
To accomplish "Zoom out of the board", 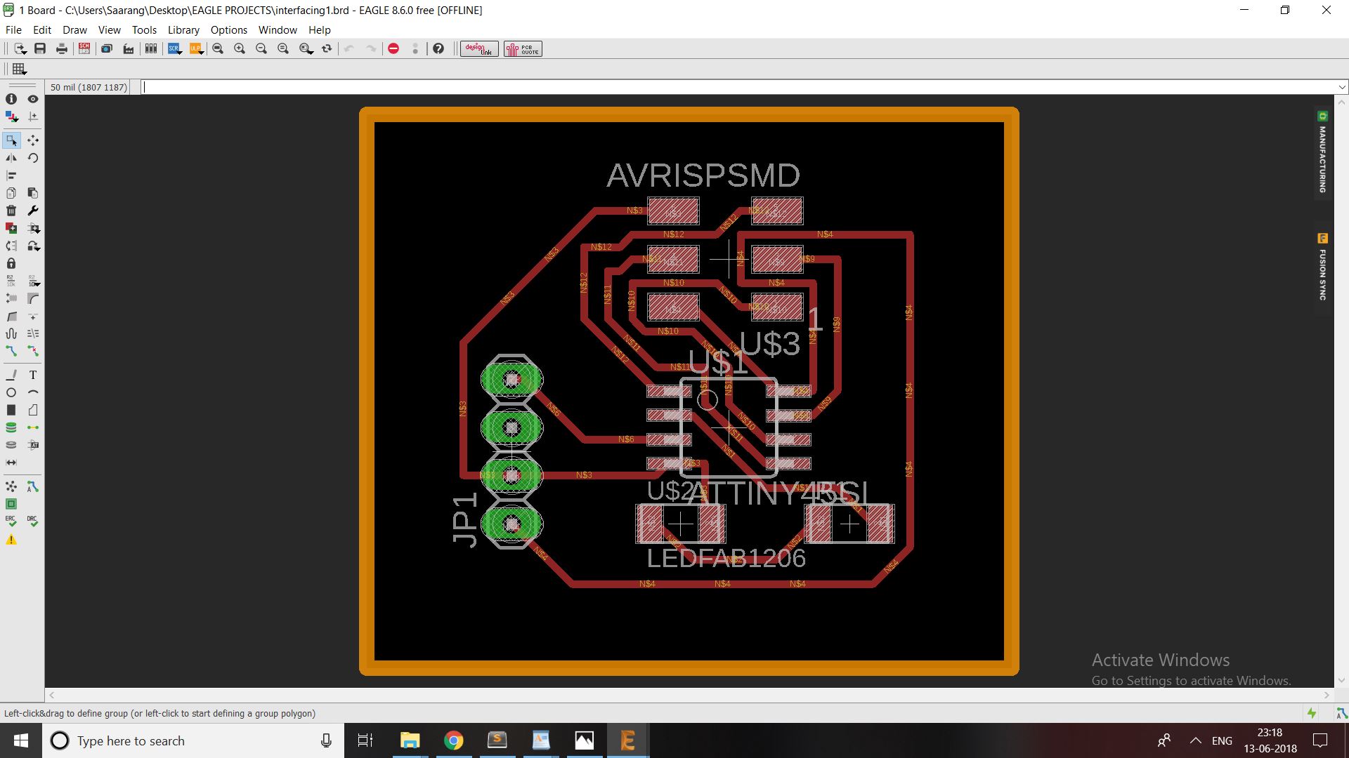I will tap(261, 48).
